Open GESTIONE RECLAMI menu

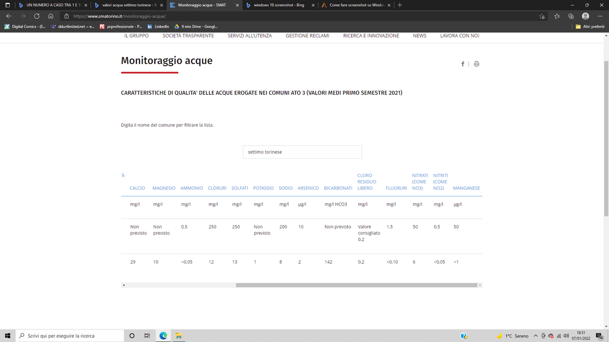[307, 36]
